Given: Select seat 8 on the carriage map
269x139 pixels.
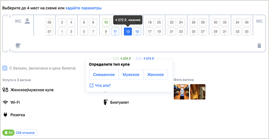Looking at the screenshot, I should [93, 22].
